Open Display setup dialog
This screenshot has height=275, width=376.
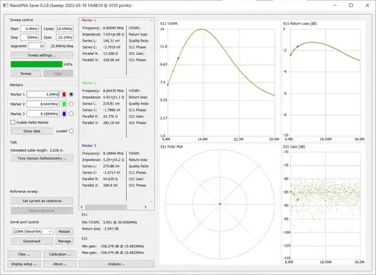point(24,264)
